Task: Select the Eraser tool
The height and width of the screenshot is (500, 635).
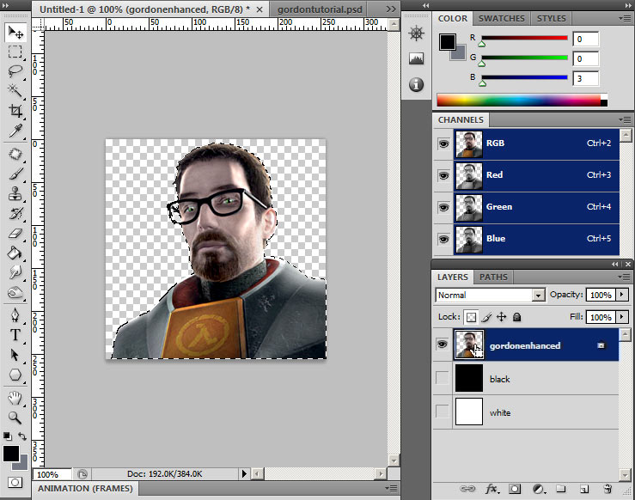Action: coord(15,233)
